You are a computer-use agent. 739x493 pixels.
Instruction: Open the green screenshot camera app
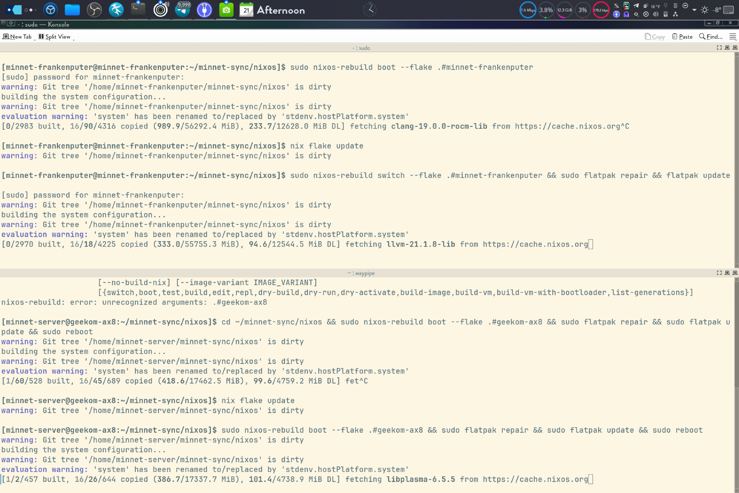point(226,10)
